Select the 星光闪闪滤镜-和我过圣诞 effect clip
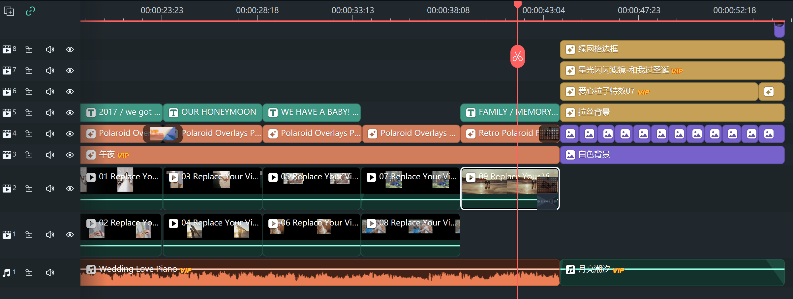Viewport: 793px width, 299px height. [x=672, y=71]
